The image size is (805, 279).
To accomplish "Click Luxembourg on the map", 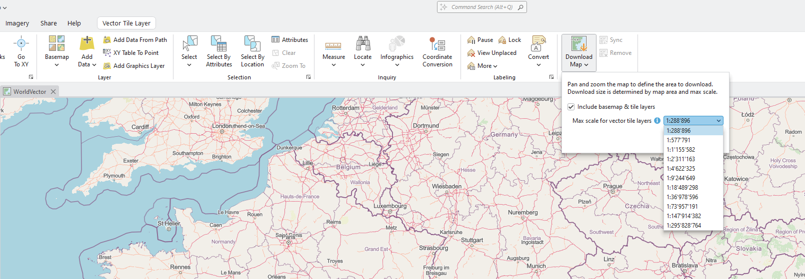I will pyautogui.click(x=390, y=206).
